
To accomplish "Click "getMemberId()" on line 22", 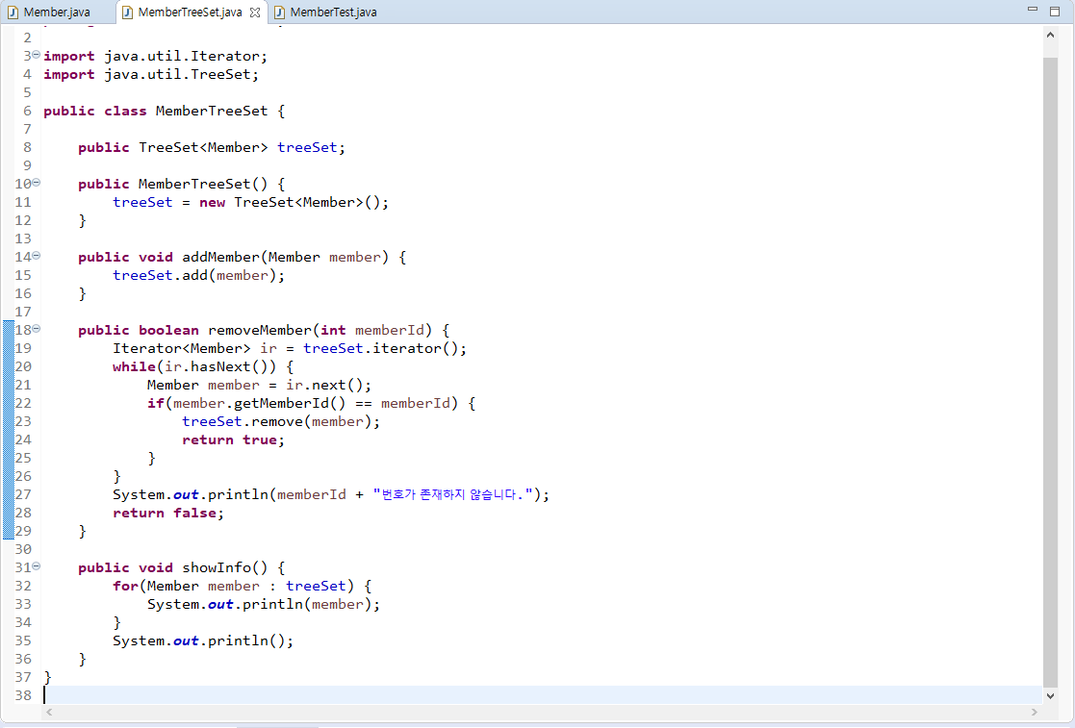I will 290,403.
